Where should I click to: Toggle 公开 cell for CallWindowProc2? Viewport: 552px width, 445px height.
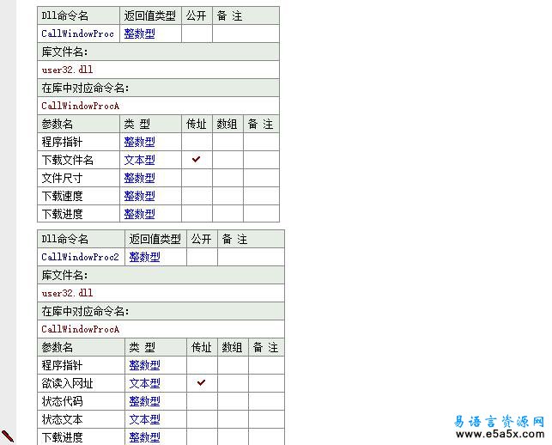point(202,257)
